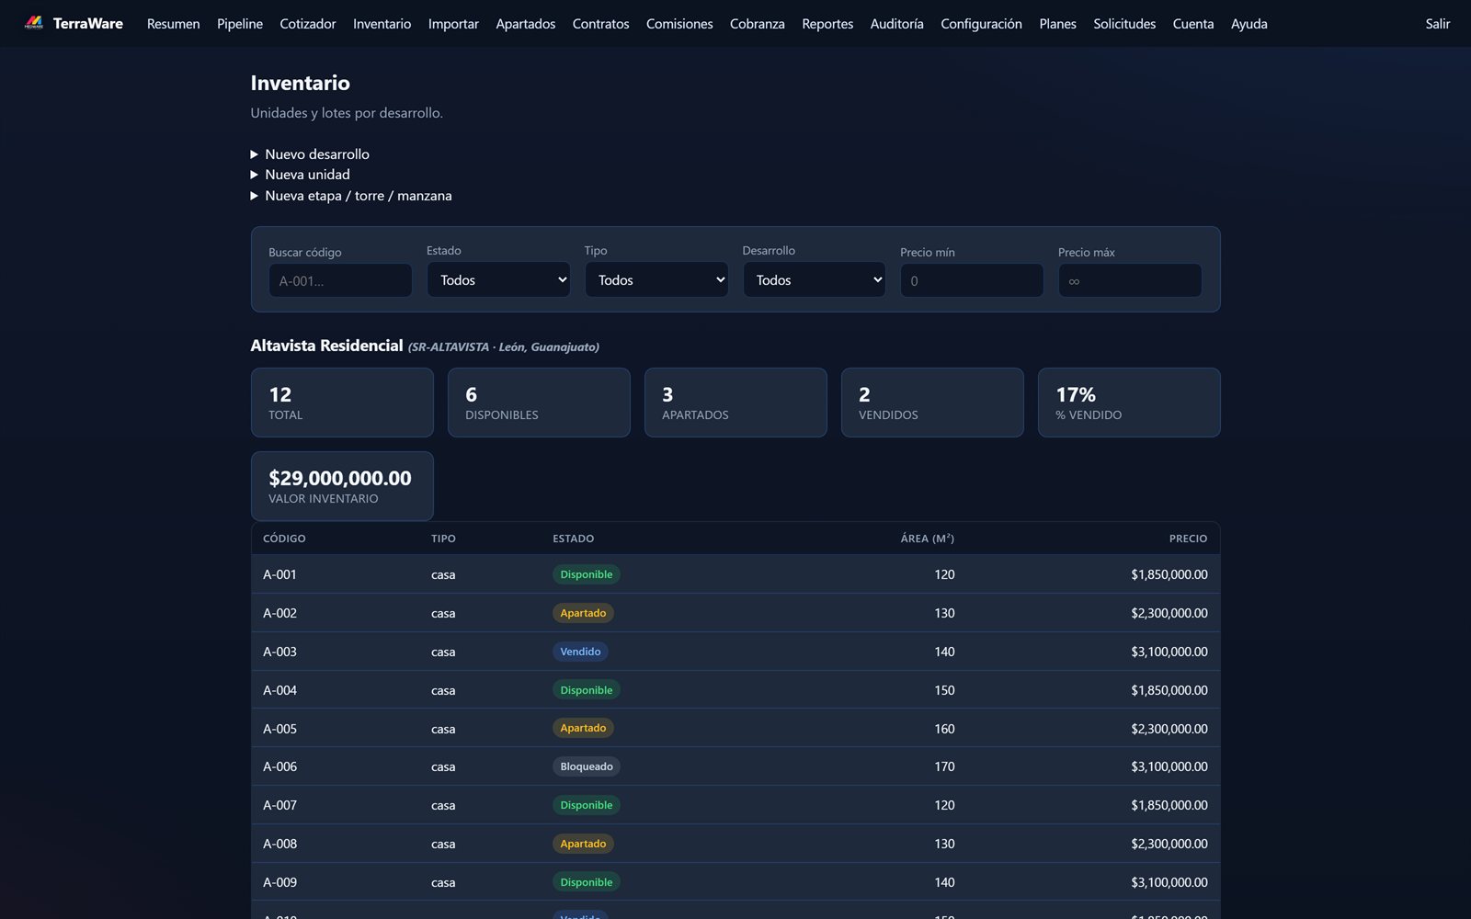Select unit code A-008

coord(279,844)
